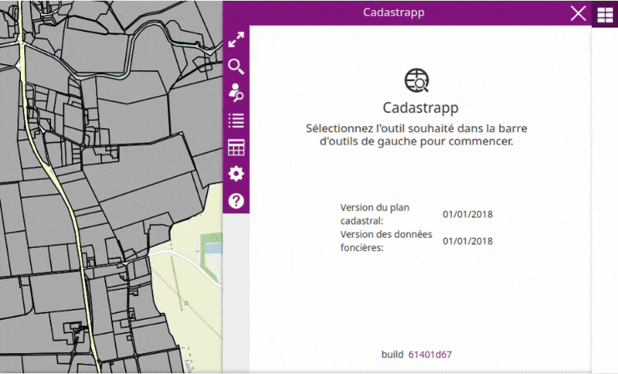This screenshot has width=618, height=374.
Task: Click the Cadastrapp title bar text
Action: pyautogui.click(x=393, y=13)
